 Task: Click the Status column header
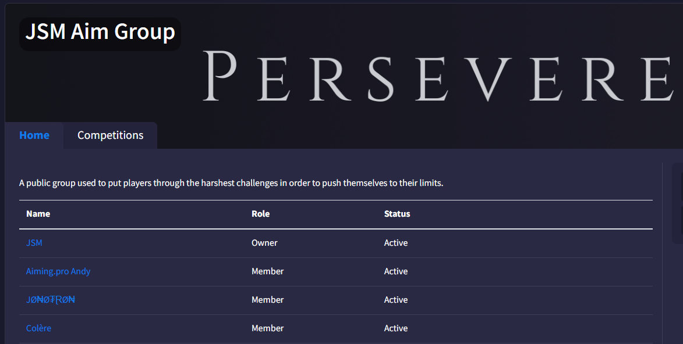(x=397, y=214)
